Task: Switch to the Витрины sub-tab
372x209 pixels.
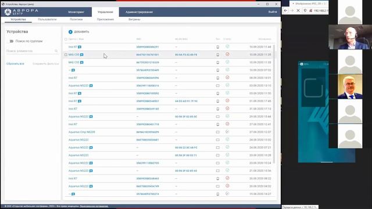Action: 134,19
